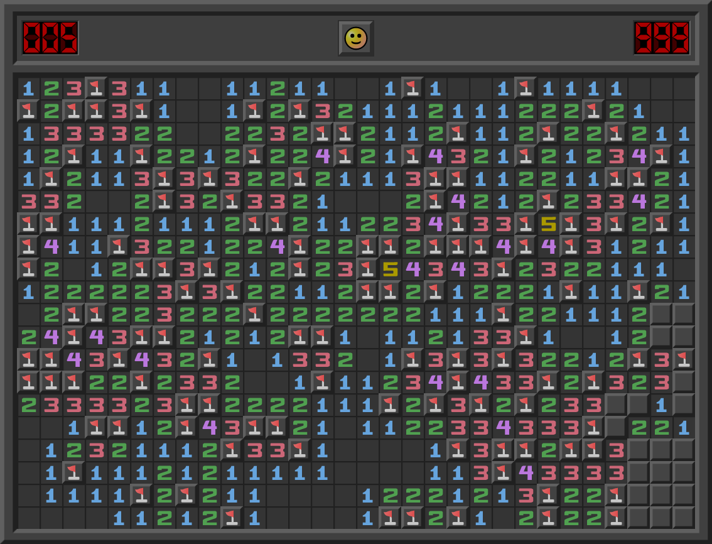
Task: Click the blue 1 between two unrevealed tiles
Action: point(661,405)
